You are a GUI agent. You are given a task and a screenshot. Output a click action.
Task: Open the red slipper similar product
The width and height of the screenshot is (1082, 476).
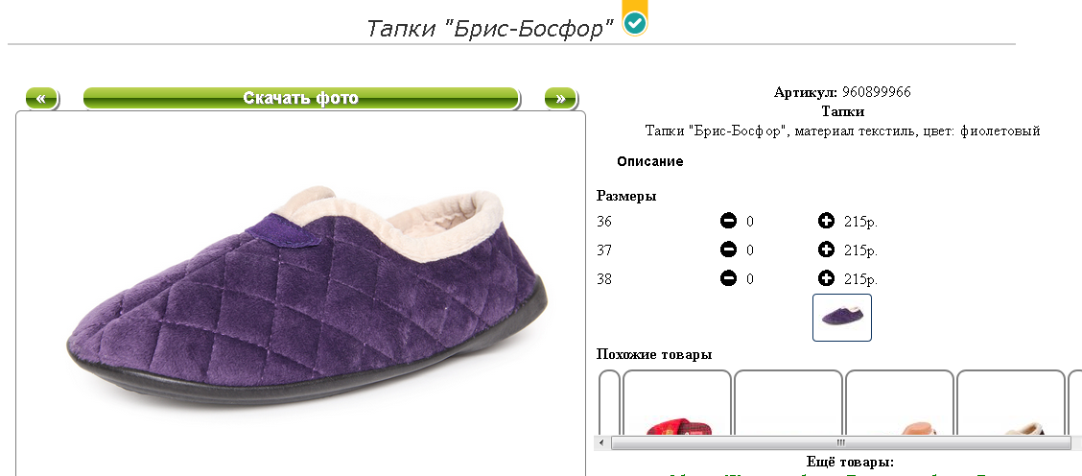(677, 403)
